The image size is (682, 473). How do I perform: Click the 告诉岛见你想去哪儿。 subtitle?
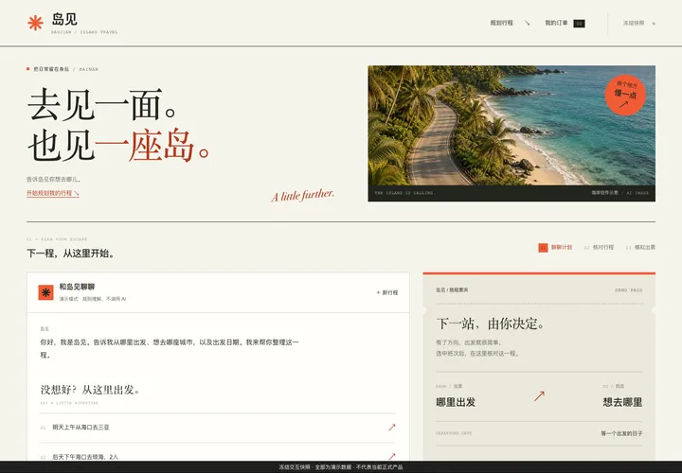tap(54, 179)
